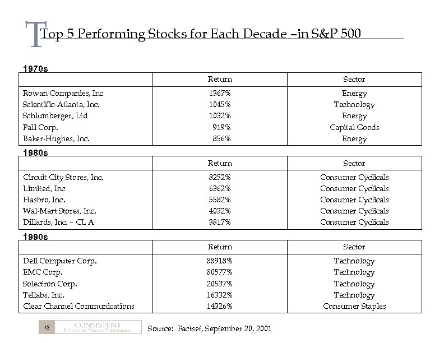Viewport: 444px width, 343px height.
Task: Click the 8252% return value
Action: click(x=220, y=178)
